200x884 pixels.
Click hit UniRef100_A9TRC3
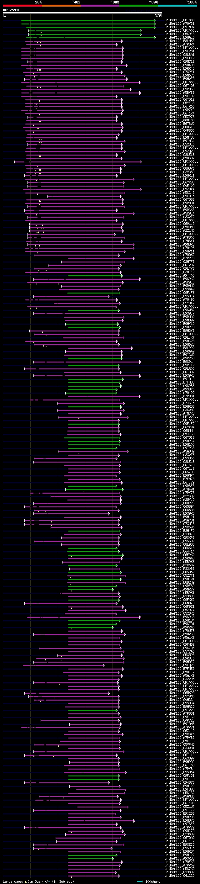pyautogui.click(x=179, y=448)
